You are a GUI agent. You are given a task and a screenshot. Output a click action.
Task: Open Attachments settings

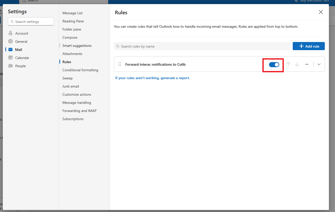72,54
